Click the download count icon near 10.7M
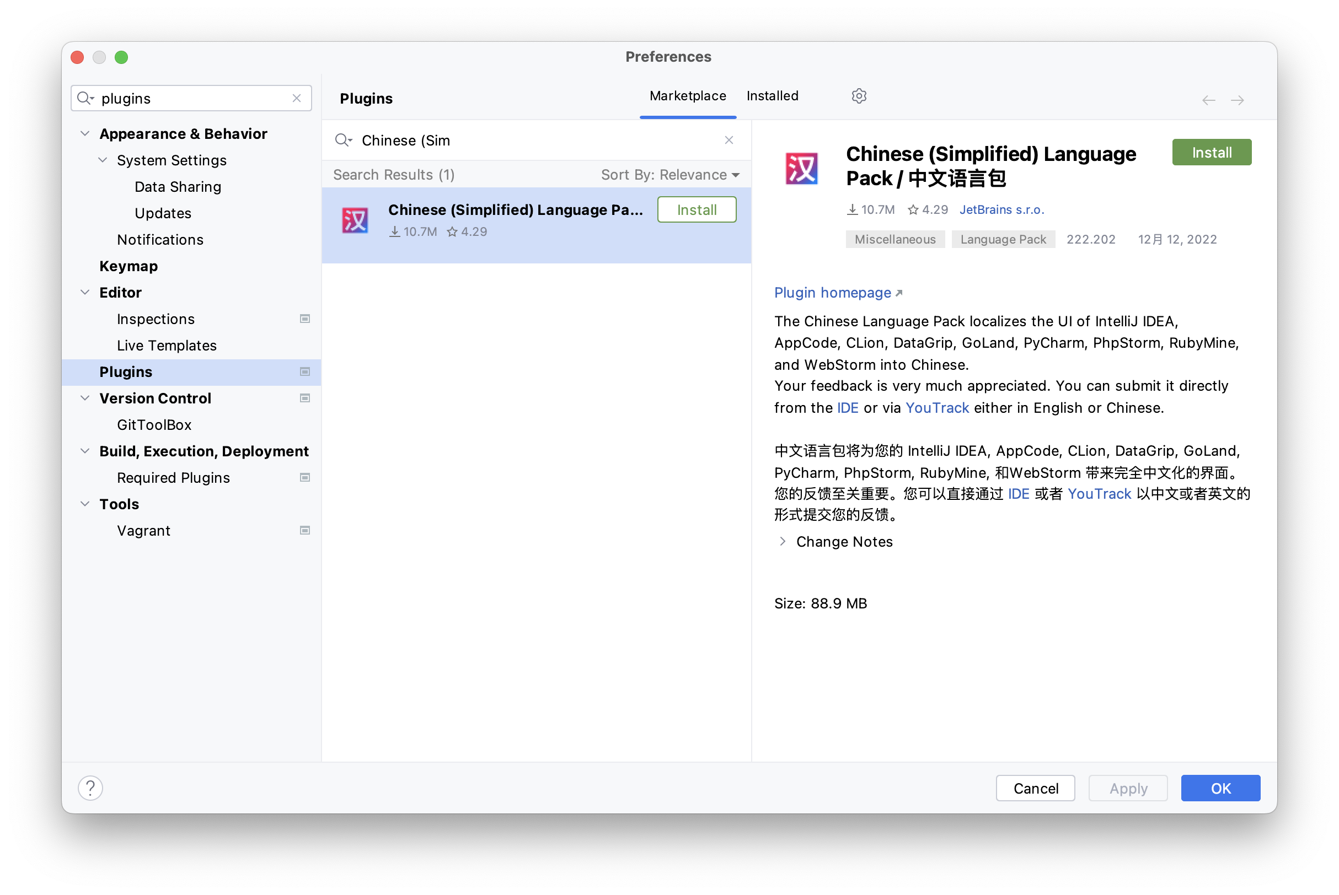The height and width of the screenshot is (895, 1339). coord(853,209)
